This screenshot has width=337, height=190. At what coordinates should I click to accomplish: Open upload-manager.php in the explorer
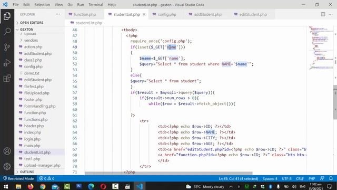click(42, 165)
